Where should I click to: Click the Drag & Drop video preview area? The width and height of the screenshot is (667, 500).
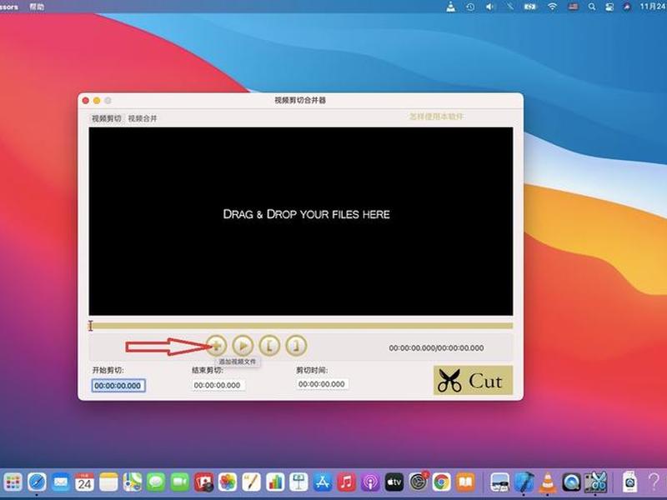301,221
